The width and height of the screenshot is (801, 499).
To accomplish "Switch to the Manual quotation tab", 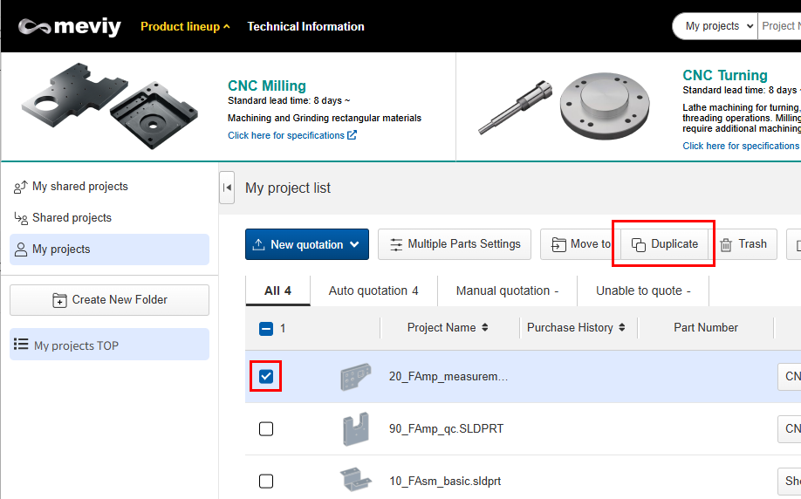I will (507, 291).
